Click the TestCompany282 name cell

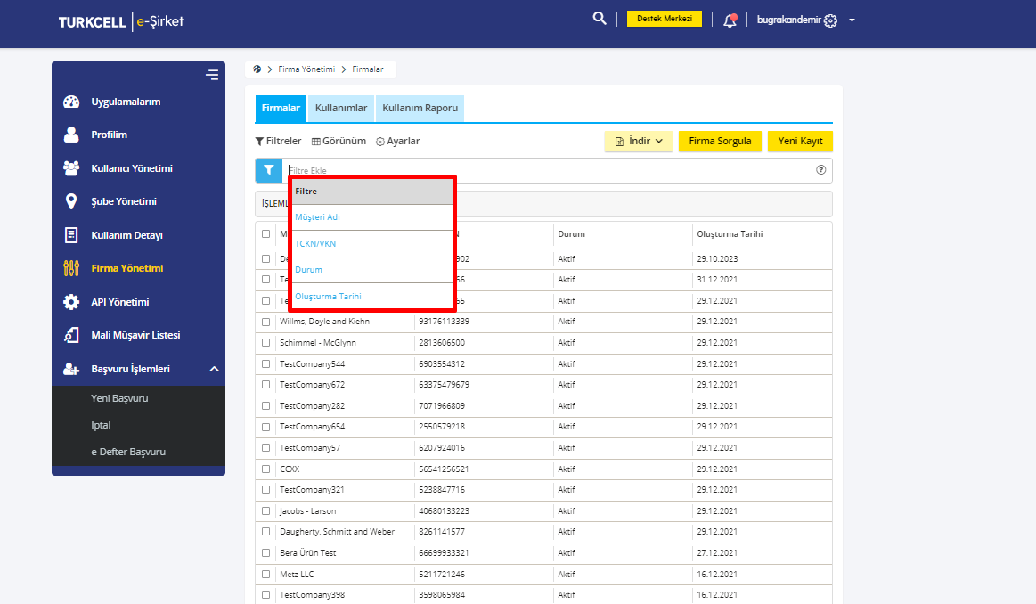(x=312, y=405)
